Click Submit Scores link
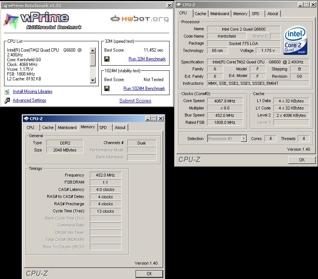 pyautogui.click(x=135, y=101)
